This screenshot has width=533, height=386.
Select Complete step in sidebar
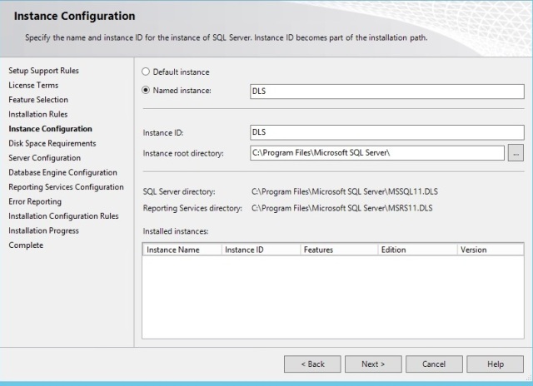(x=26, y=245)
